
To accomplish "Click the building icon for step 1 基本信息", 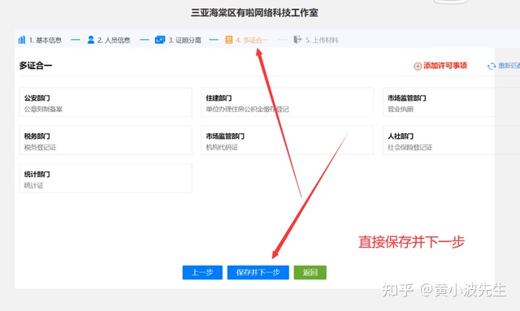I will pyautogui.click(x=22, y=40).
